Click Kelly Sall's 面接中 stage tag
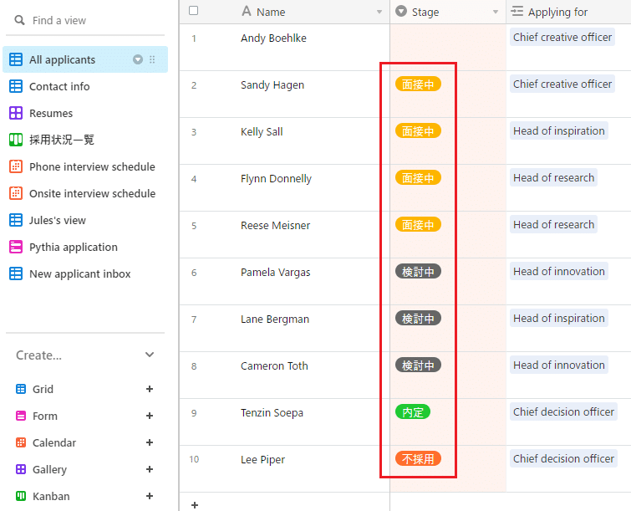Screen dimensions: 631x511 coord(418,130)
